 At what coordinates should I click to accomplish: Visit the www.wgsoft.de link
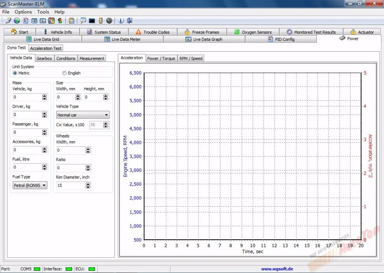pyautogui.click(x=277, y=269)
